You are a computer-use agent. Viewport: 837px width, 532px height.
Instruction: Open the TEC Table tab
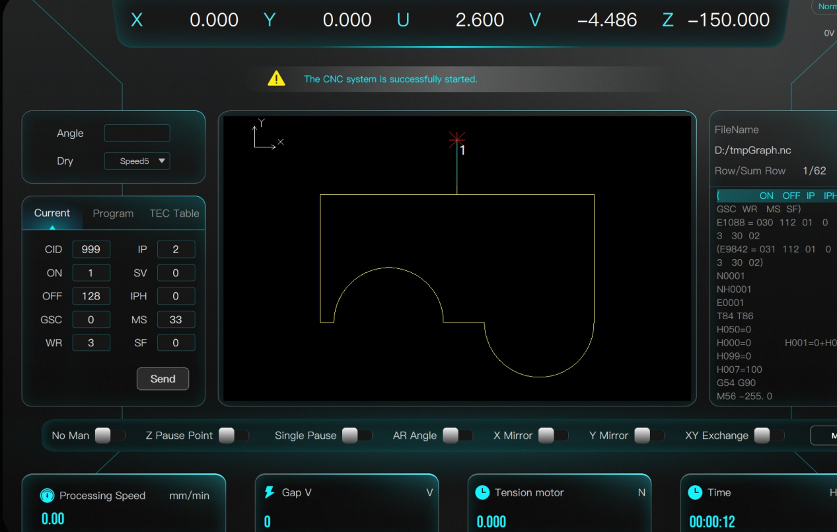coord(174,213)
